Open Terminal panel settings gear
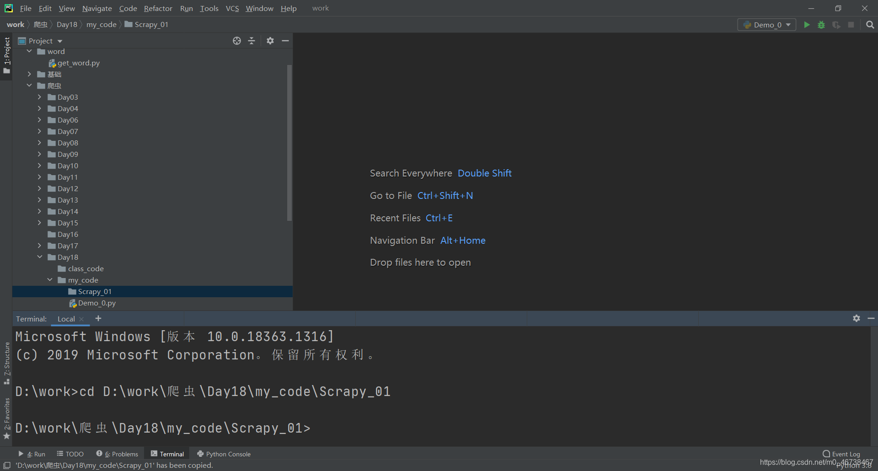878x471 pixels. [857, 318]
